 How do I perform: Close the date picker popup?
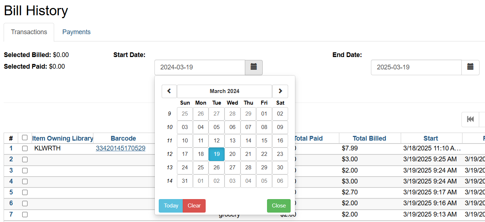tap(279, 206)
